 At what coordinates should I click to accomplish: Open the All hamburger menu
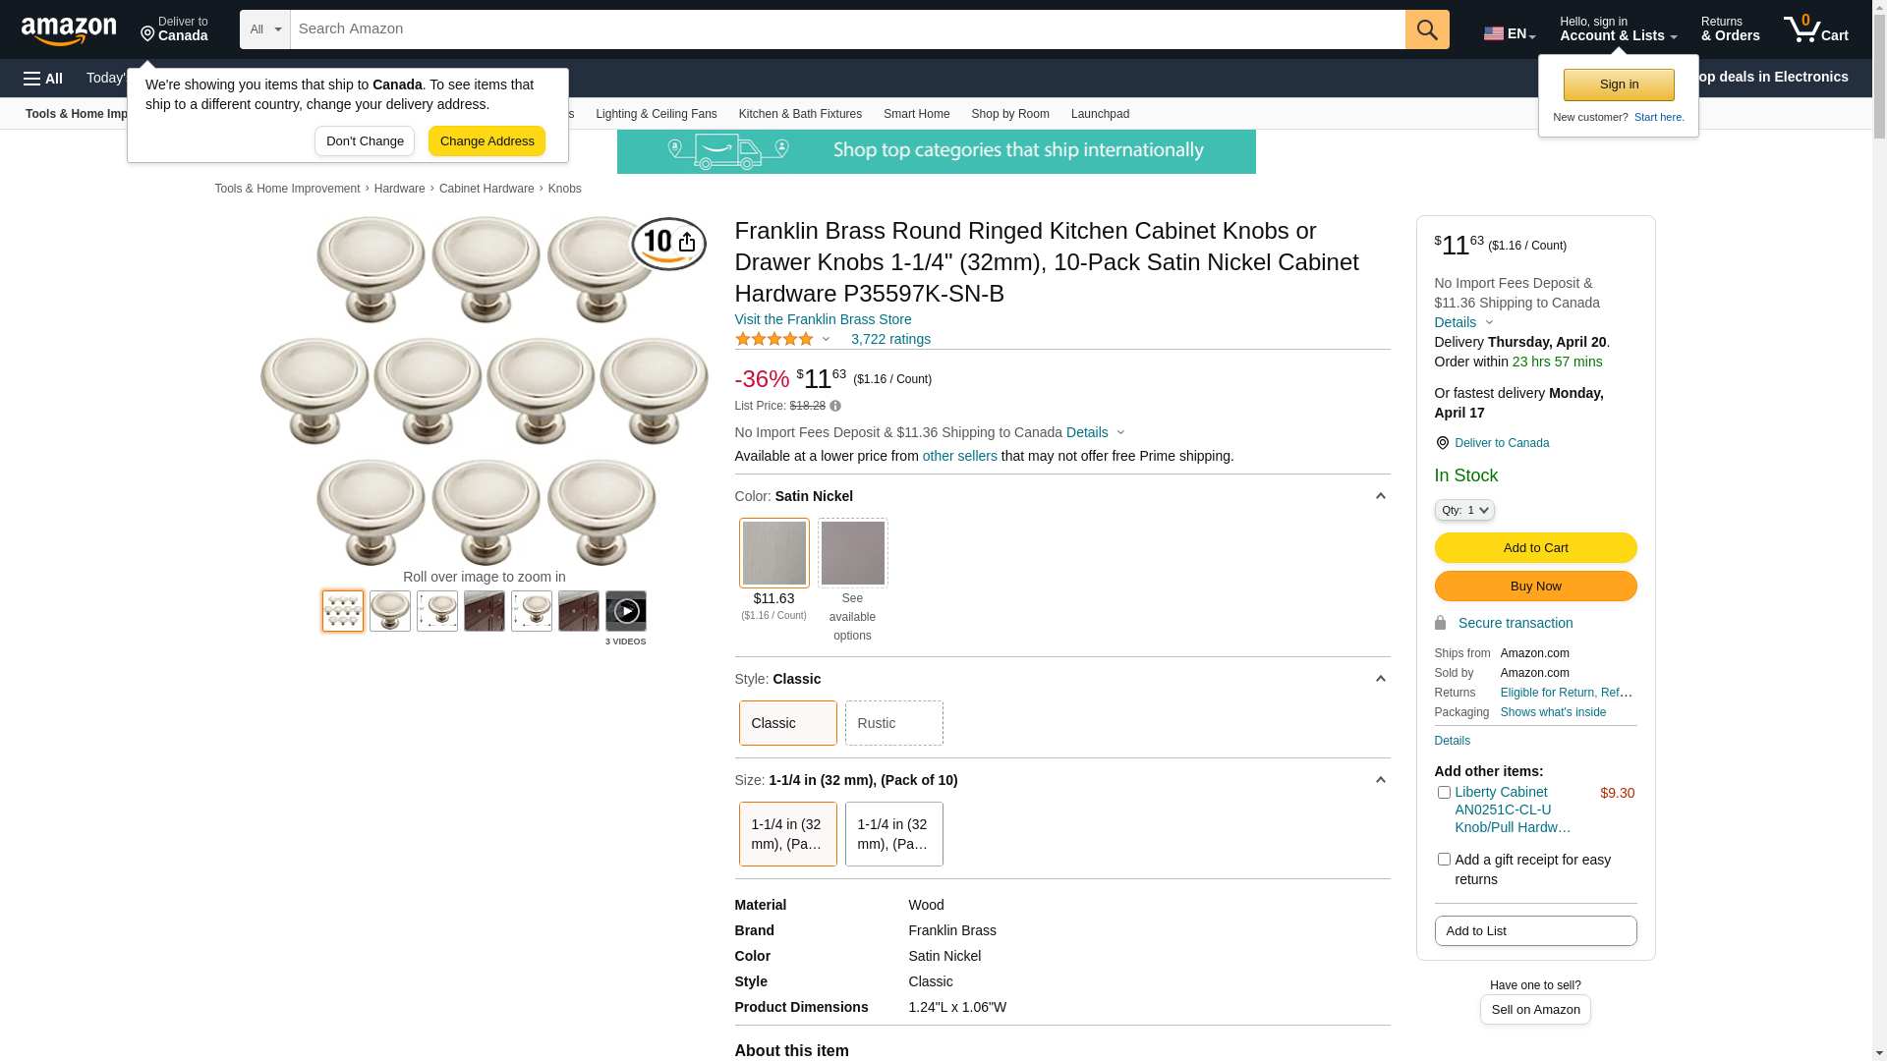[x=43, y=79]
